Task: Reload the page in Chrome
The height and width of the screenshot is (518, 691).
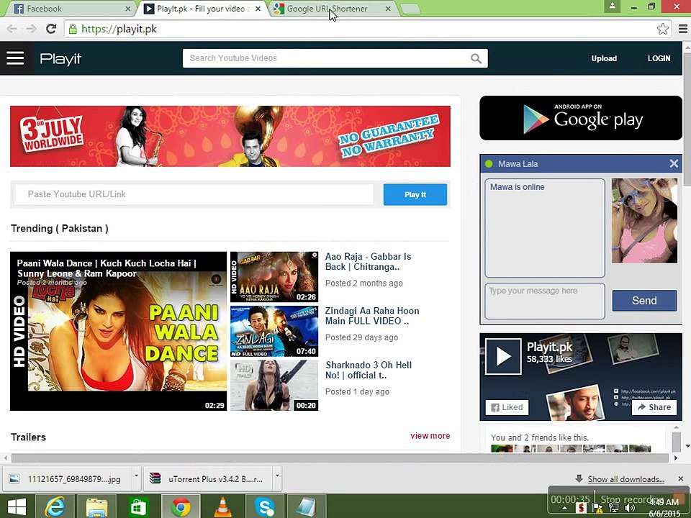Action: (51, 29)
